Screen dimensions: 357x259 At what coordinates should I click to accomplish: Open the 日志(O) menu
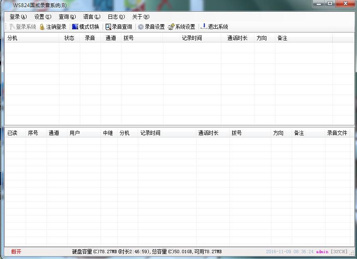tap(116, 17)
